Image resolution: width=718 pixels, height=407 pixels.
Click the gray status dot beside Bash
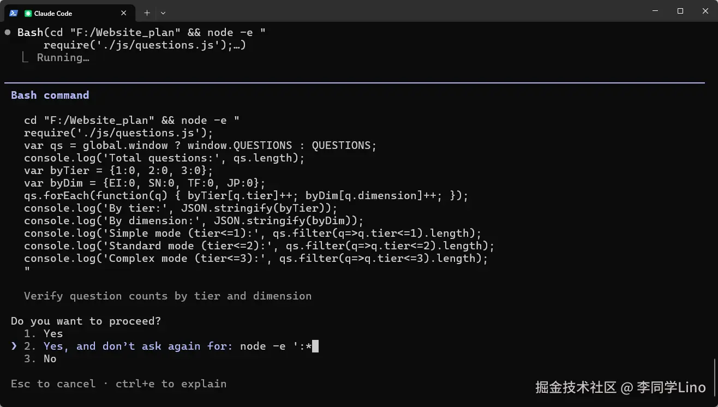[x=8, y=33]
